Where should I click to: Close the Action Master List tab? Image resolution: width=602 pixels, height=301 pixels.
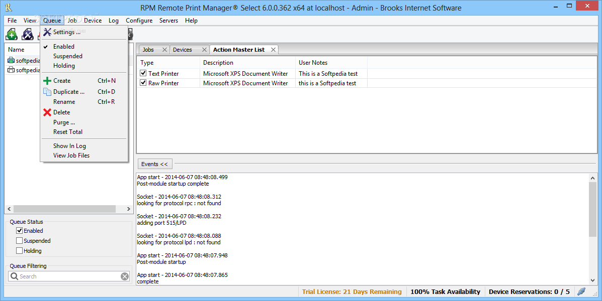(x=273, y=50)
